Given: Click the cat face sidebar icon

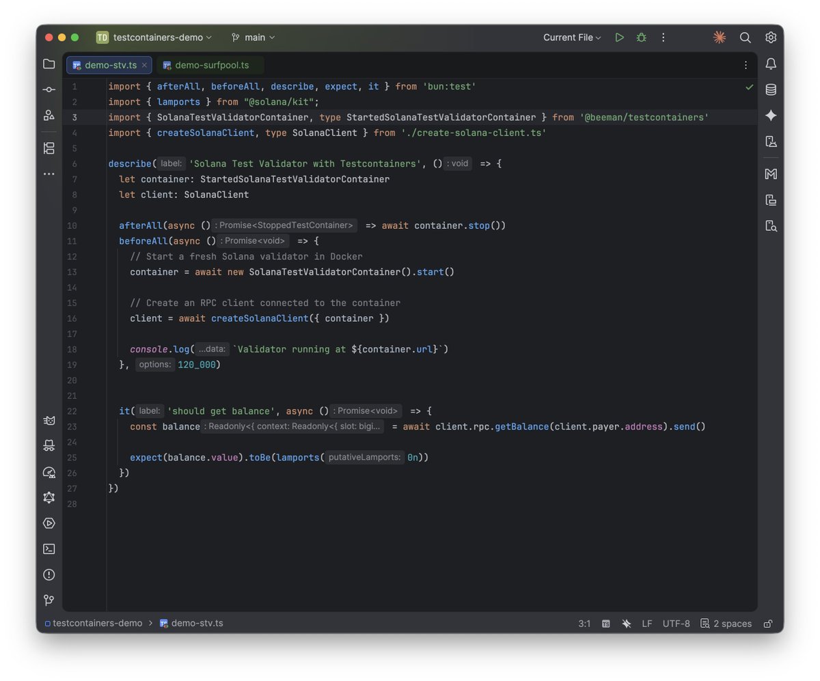Looking at the screenshot, I should pos(49,420).
